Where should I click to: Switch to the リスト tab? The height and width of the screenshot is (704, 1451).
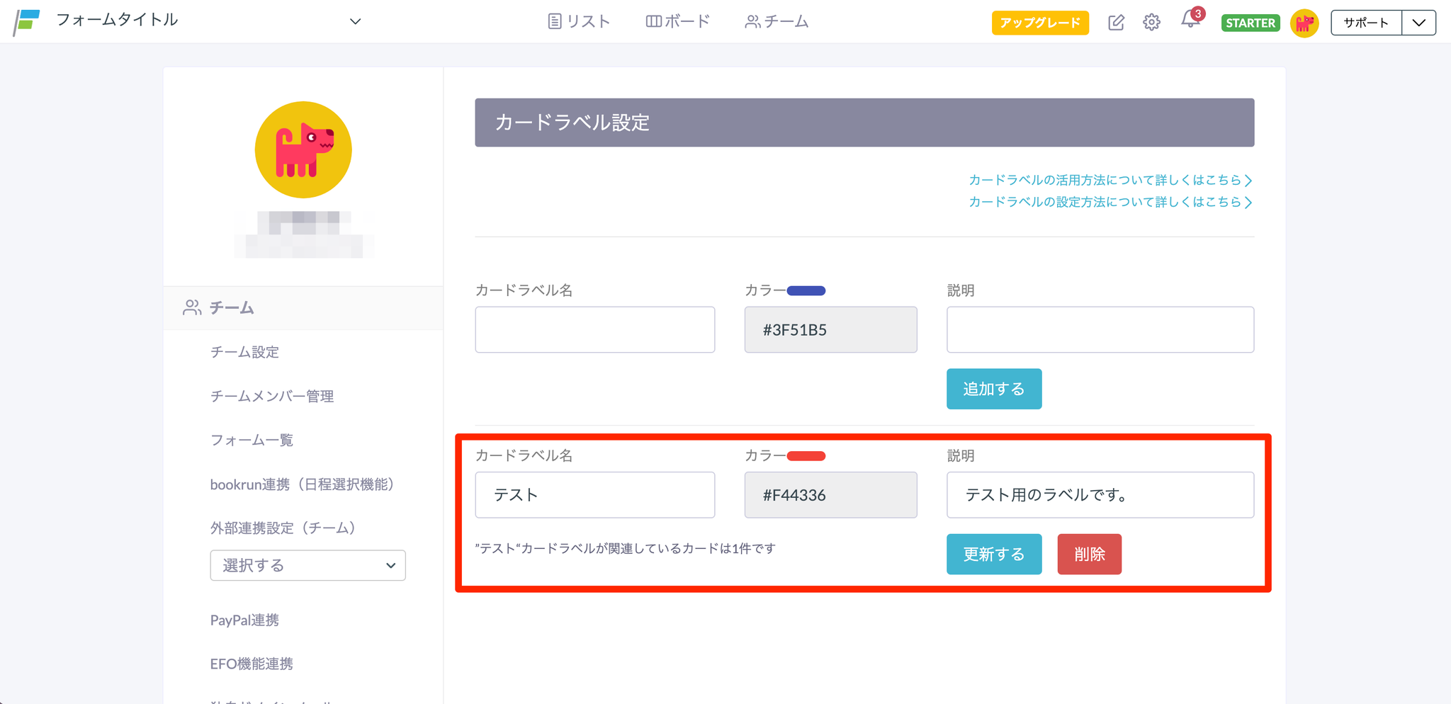click(579, 21)
